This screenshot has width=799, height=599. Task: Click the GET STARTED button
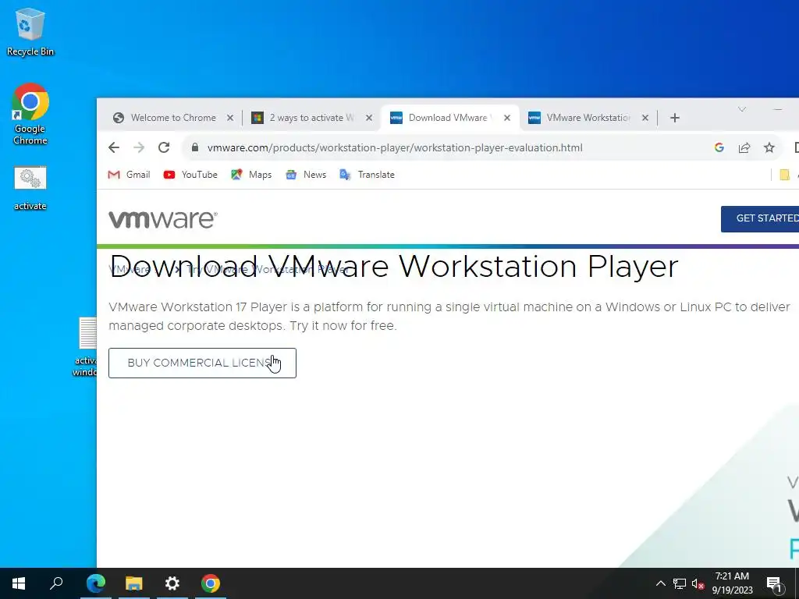[760, 218]
